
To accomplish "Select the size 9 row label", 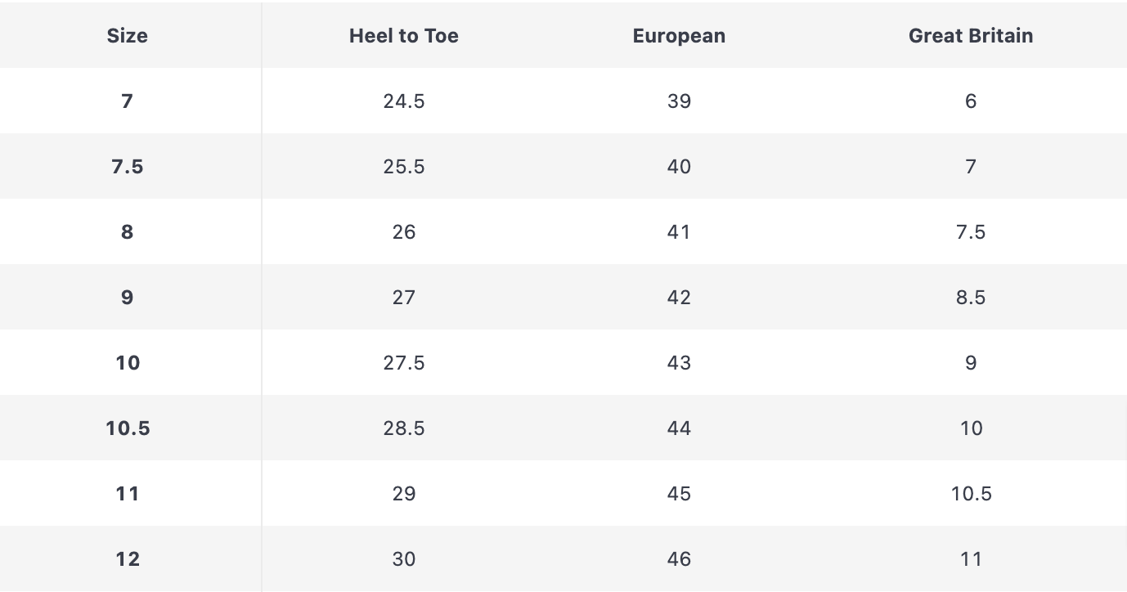I will (x=127, y=298).
